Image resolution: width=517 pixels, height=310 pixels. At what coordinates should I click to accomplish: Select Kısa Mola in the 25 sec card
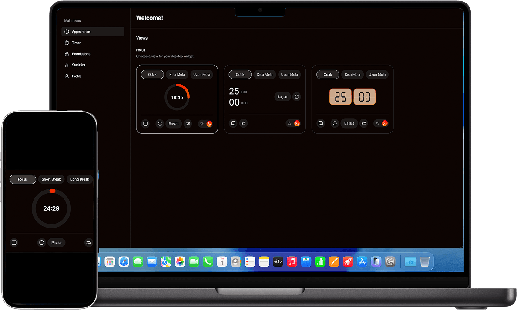tap(265, 75)
